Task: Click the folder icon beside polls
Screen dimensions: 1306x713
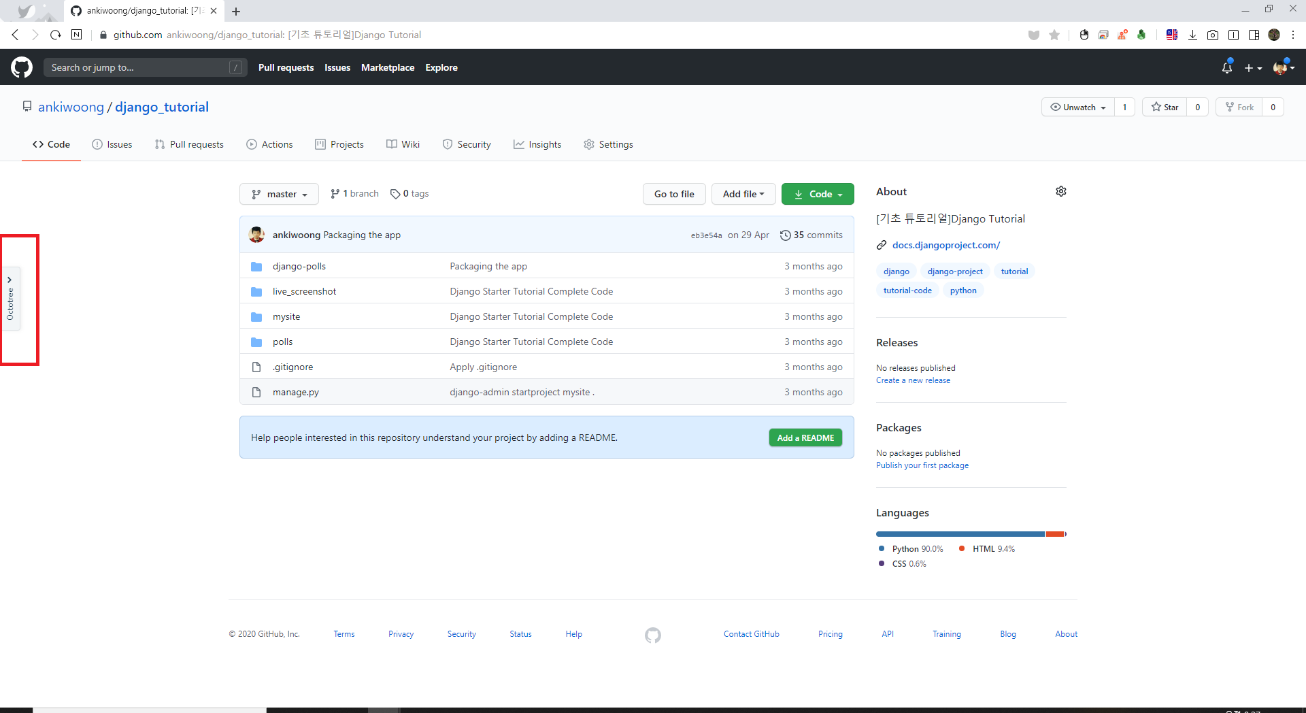Action: coord(256,342)
